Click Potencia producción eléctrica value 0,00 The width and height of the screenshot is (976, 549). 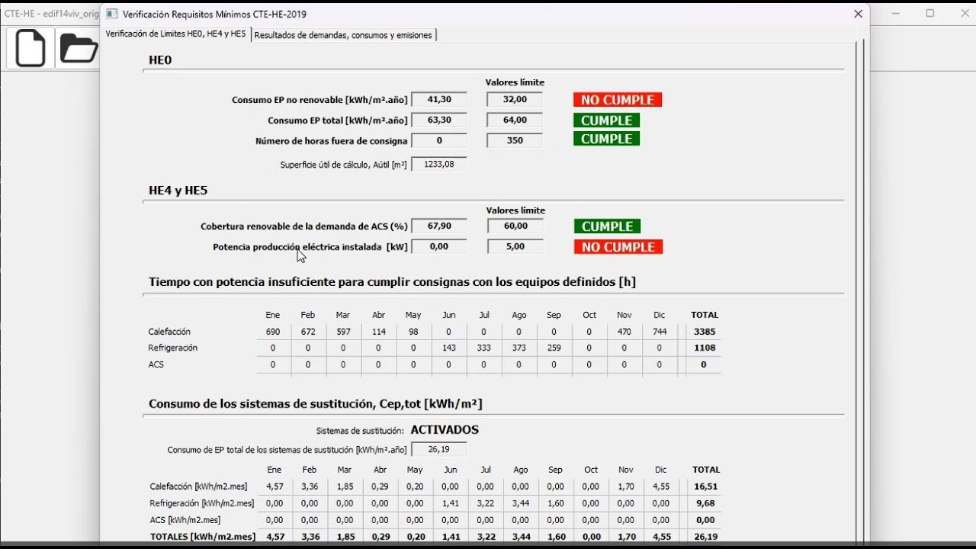(439, 246)
